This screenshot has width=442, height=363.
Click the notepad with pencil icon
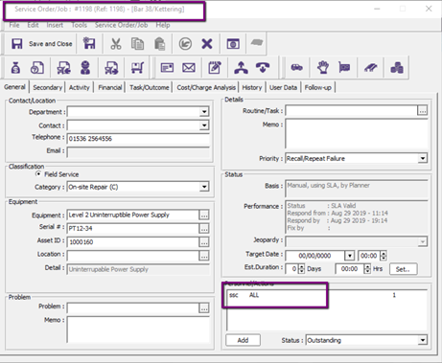pos(215,68)
